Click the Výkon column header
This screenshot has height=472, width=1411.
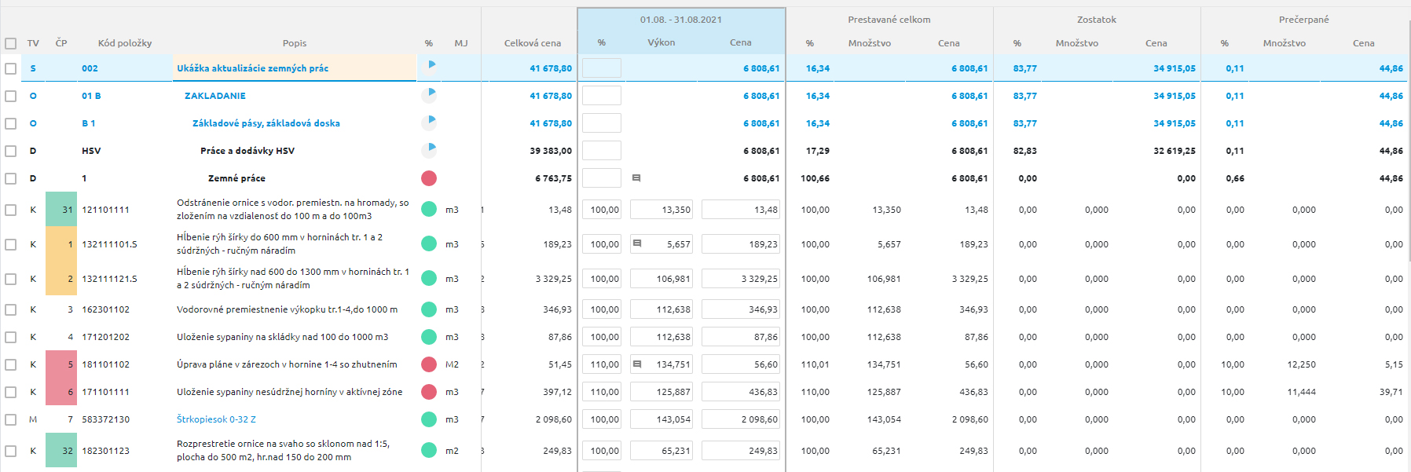point(662,42)
